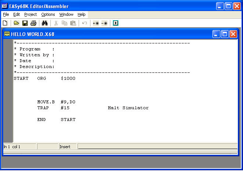The width and height of the screenshot is (243, 171).
Task: Open Find with the binoculars icon
Action: pos(44,23)
